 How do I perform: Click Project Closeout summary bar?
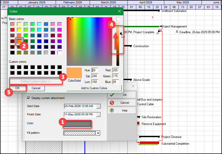[149, 137]
